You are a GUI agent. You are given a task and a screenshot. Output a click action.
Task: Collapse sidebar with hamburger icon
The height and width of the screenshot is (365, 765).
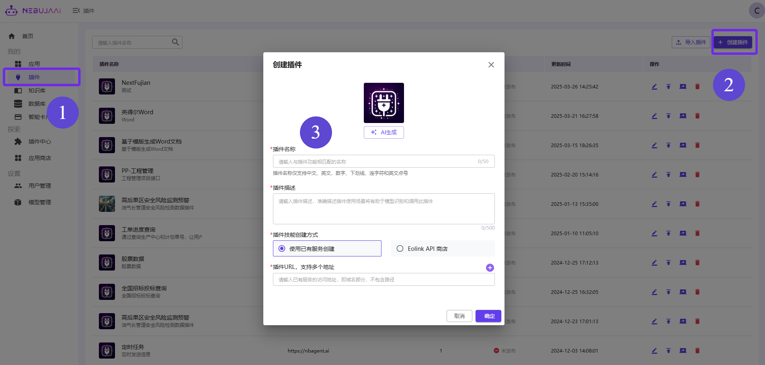pyautogui.click(x=76, y=10)
